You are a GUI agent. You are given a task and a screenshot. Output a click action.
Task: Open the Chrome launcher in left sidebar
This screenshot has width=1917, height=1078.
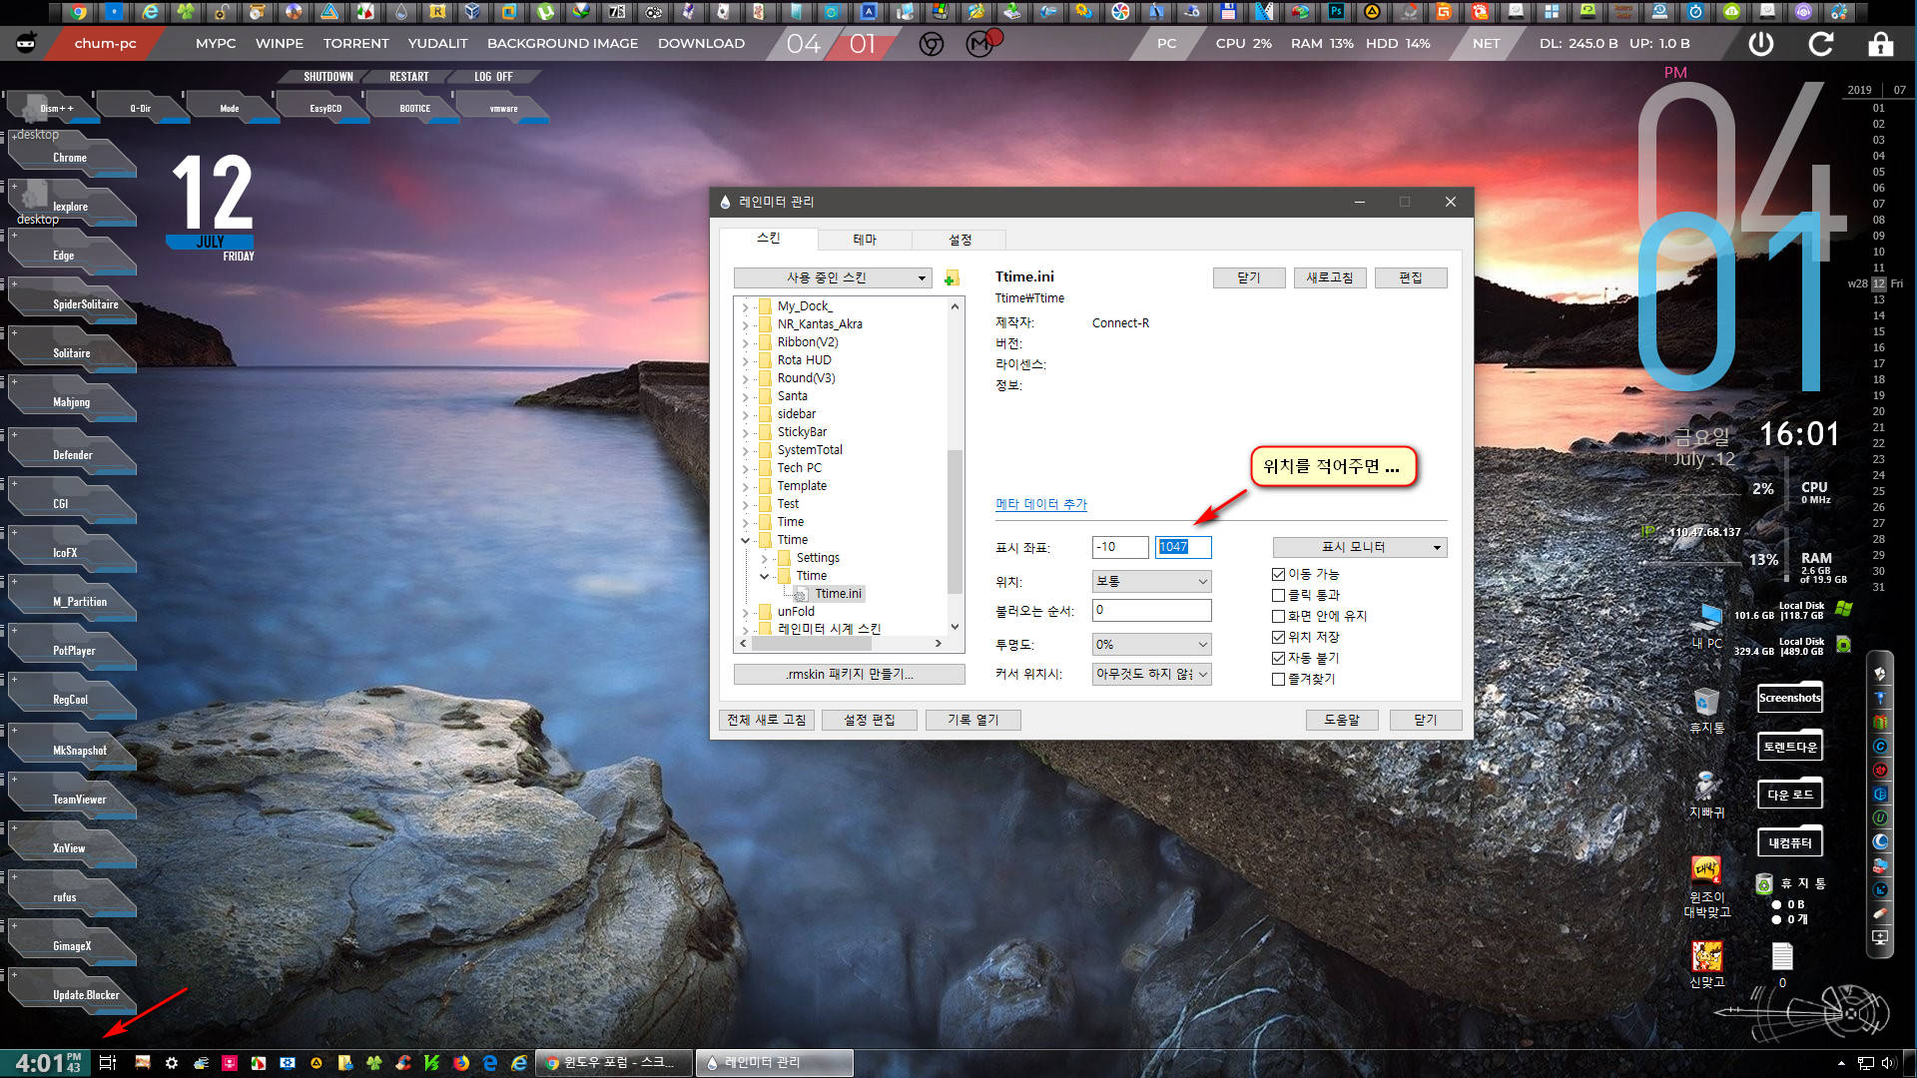[x=70, y=158]
